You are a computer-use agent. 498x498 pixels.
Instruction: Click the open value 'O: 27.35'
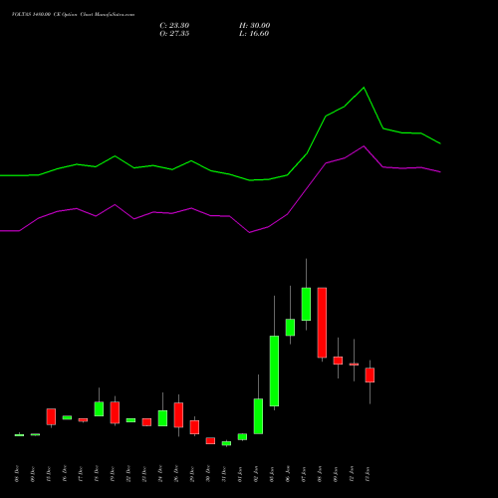pos(174,34)
